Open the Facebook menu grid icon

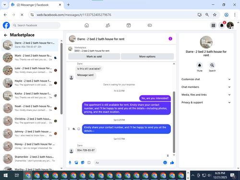pos(213,25)
